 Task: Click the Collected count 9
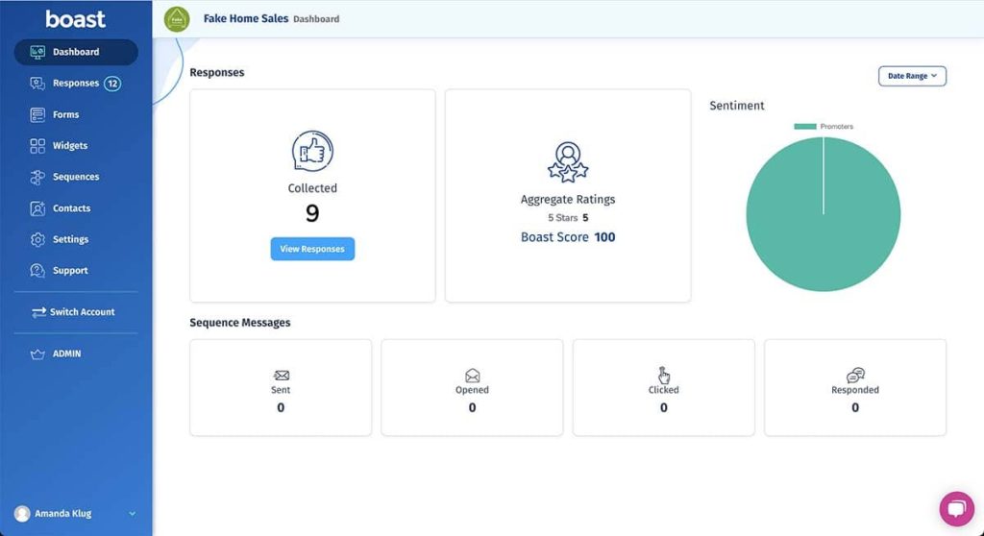[x=312, y=214]
